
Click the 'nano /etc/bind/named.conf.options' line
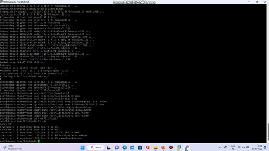(40, 96)
